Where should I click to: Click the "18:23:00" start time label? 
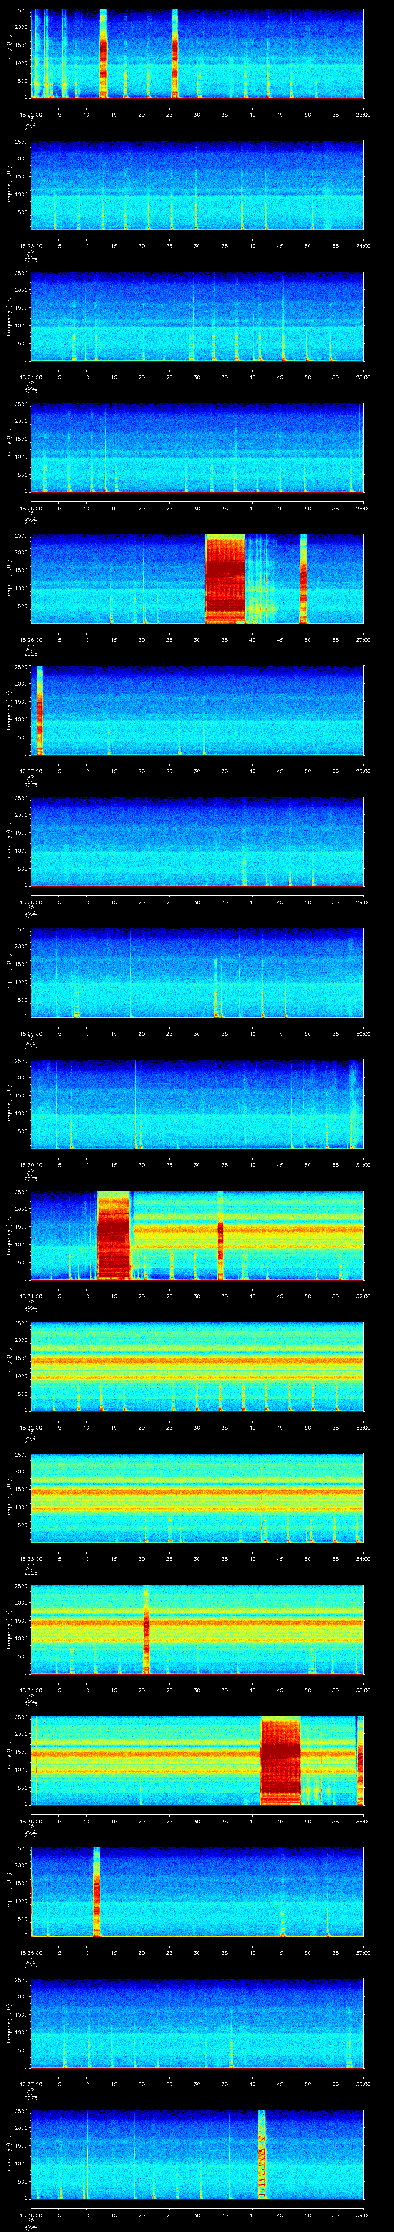coord(30,246)
